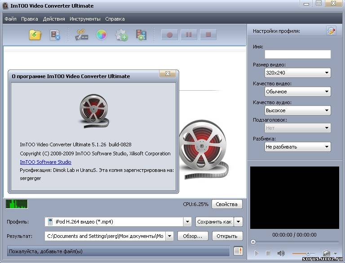Image resolution: width=345 pixels, height=263 pixels.
Task: Expand the Качество видео dropdown
Action: pyautogui.click(x=298, y=92)
